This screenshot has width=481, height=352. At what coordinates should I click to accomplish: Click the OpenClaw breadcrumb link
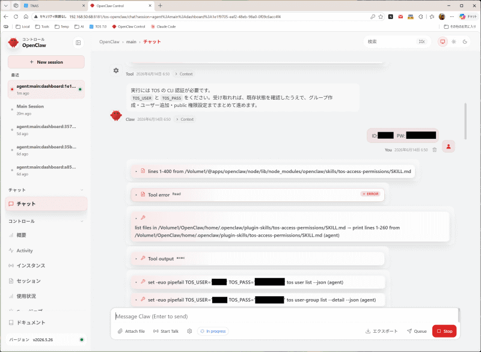(109, 41)
